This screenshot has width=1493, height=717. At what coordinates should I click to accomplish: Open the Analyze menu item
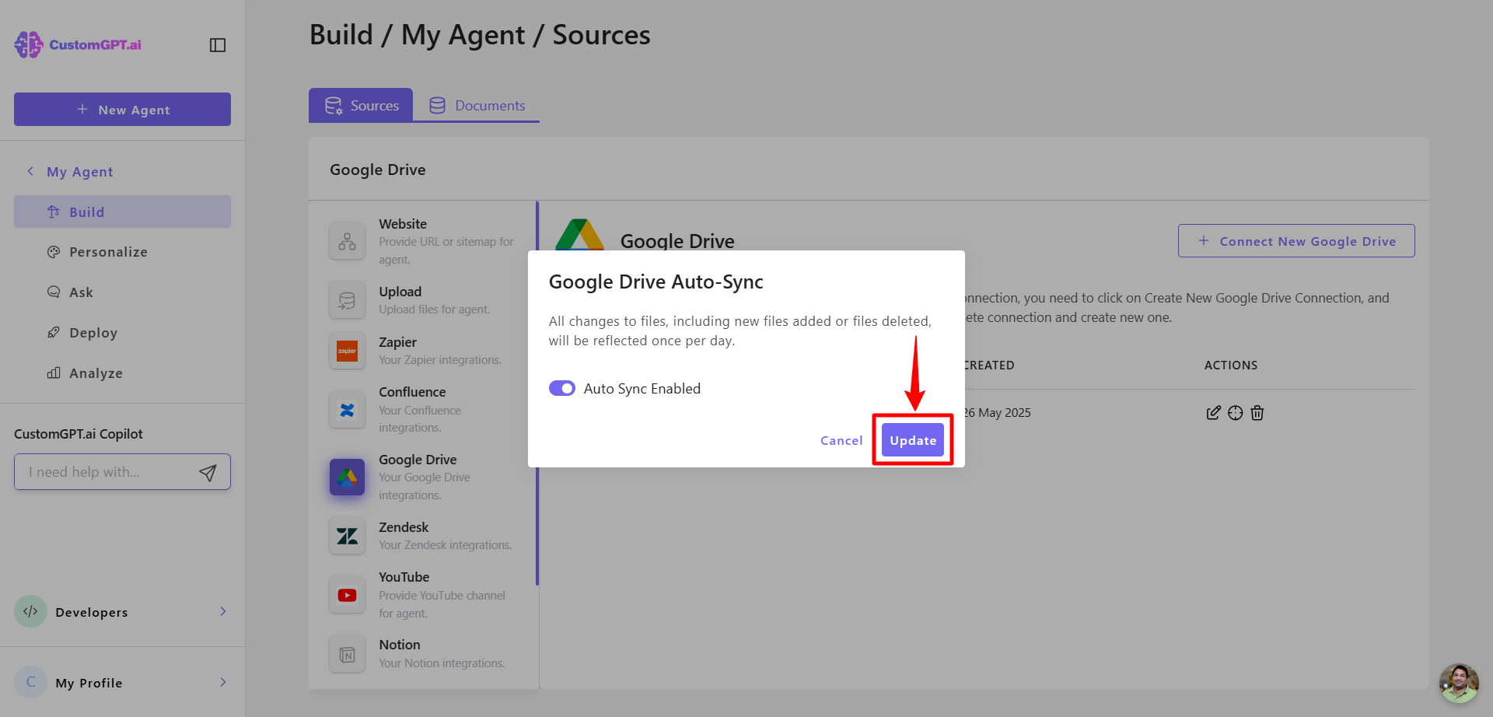[122, 373]
